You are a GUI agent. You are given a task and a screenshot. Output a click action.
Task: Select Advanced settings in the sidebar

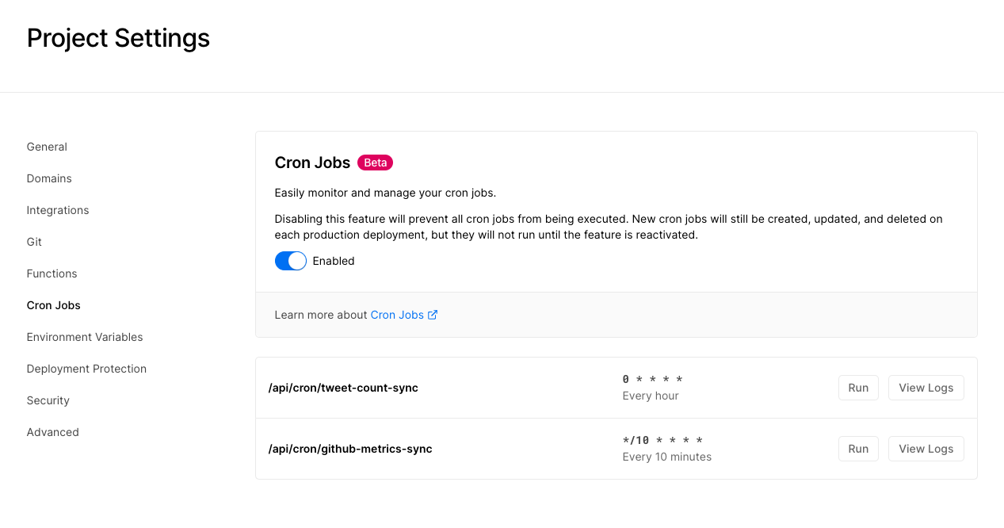52,432
